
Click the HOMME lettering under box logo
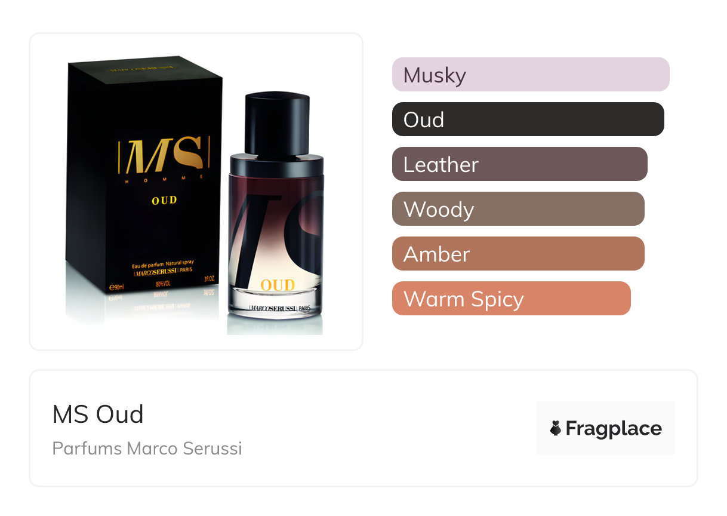pyautogui.click(x=164, y=177)
